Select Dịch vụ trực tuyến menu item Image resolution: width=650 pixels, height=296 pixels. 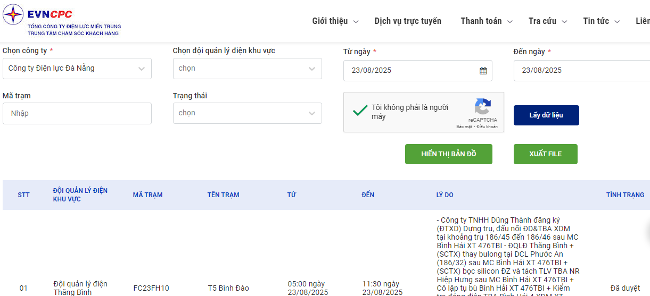tap(408, 21)
